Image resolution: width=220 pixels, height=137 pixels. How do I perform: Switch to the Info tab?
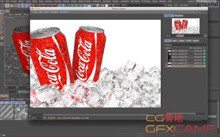pyautogui.click(x=175, y=41)
